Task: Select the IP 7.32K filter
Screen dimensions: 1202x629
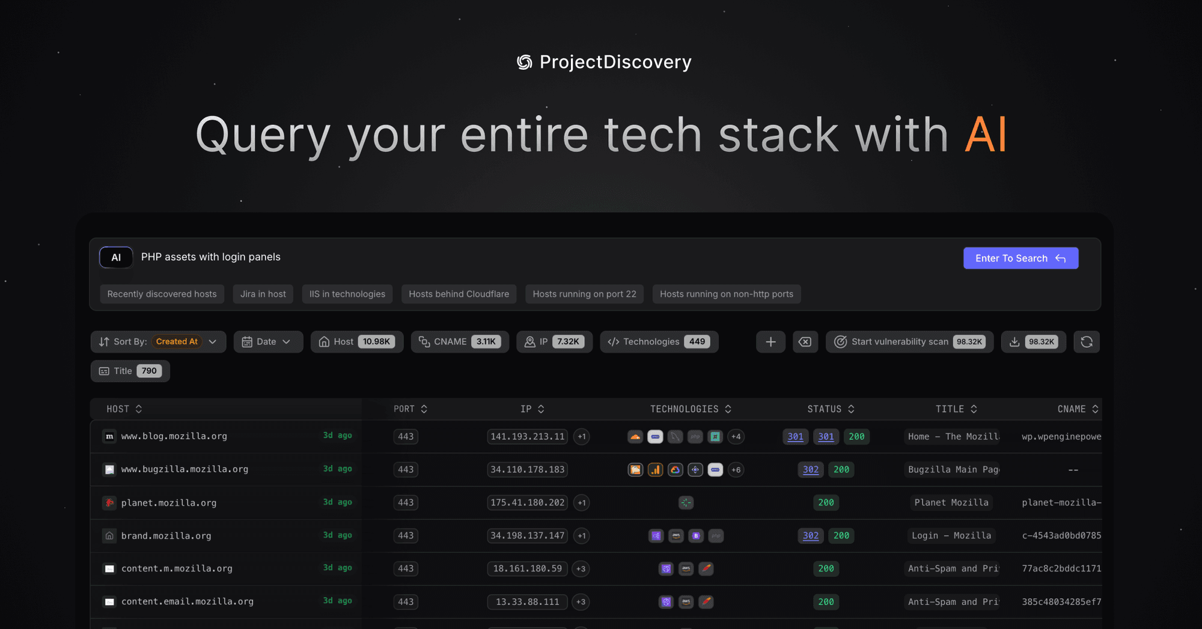Action: (554, 342)
